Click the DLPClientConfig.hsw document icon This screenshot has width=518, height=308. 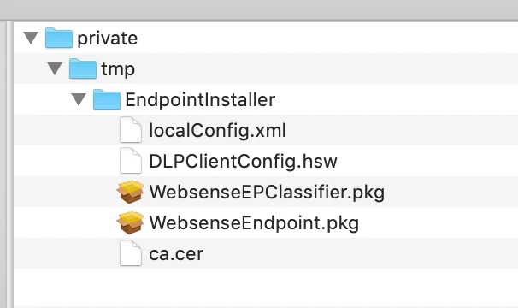coord(131,161)
